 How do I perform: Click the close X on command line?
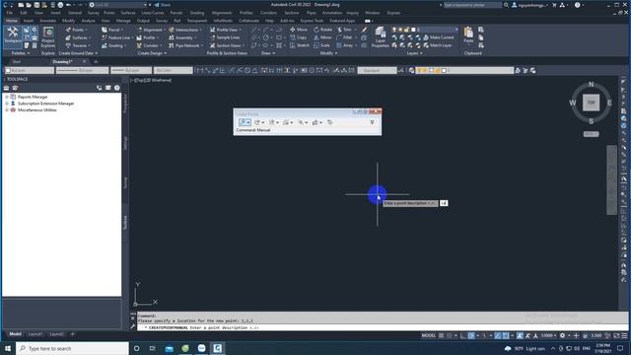[133, 318]
